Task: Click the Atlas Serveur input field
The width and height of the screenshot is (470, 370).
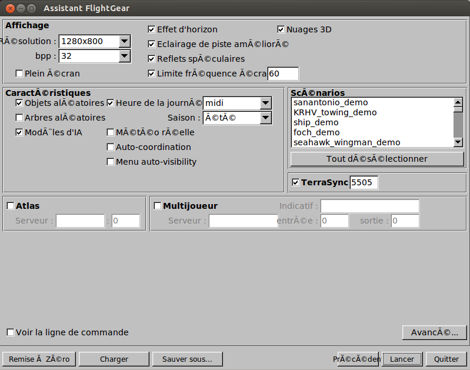Action: (80, 221)
